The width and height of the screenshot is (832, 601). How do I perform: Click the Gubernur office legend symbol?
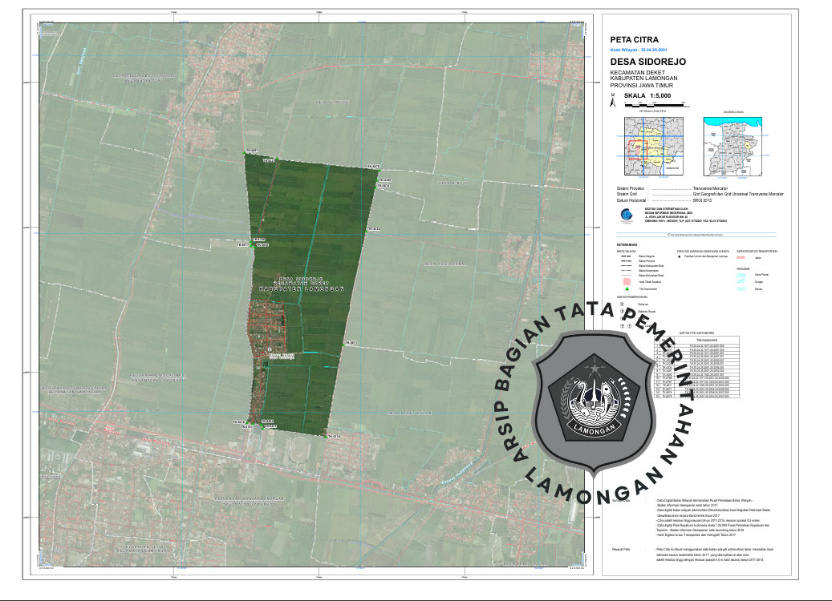coord(622,305)
